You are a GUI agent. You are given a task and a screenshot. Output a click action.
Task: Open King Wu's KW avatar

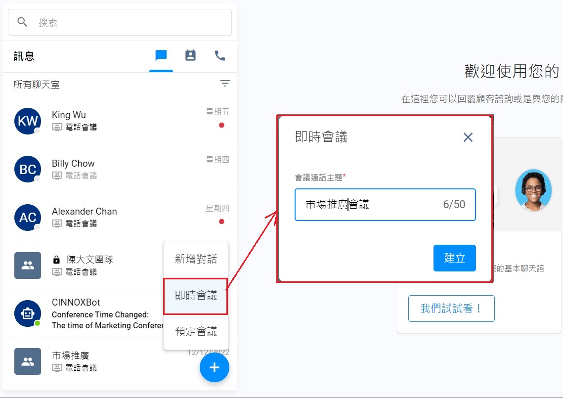point(28,121)
